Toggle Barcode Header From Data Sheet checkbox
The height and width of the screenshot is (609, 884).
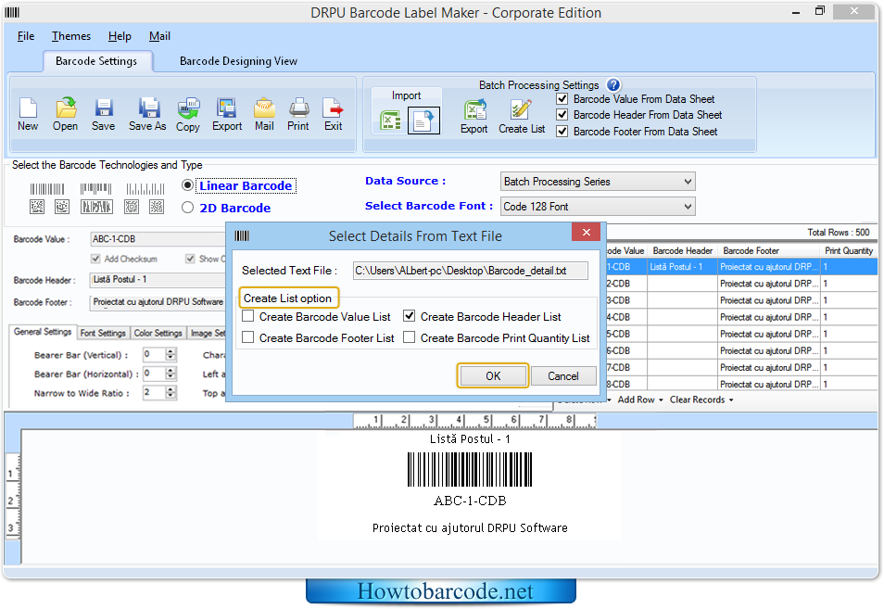tap(562, 115)
